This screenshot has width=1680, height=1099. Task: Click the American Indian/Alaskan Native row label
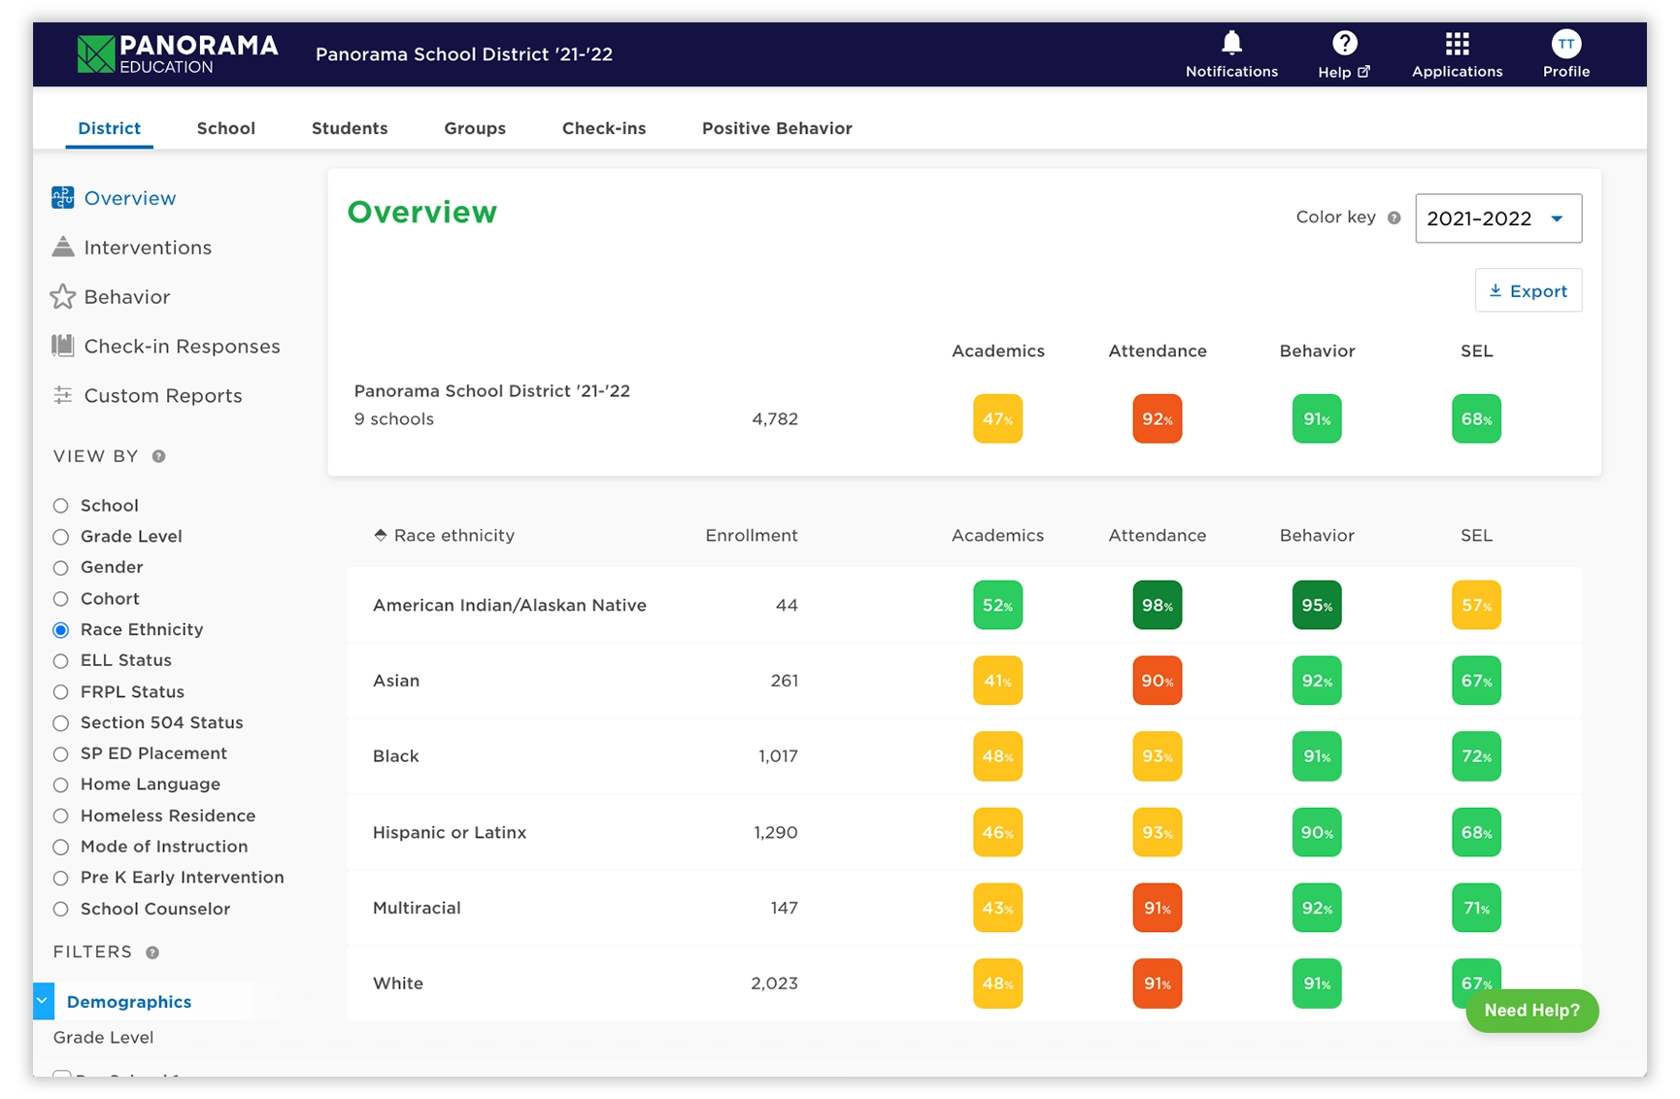tap(510, 605)
